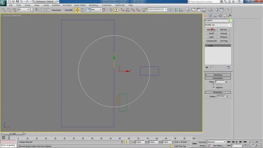Click the Lathe modifier button
This screenshot has width=263, height=148.
pos(211,37)
